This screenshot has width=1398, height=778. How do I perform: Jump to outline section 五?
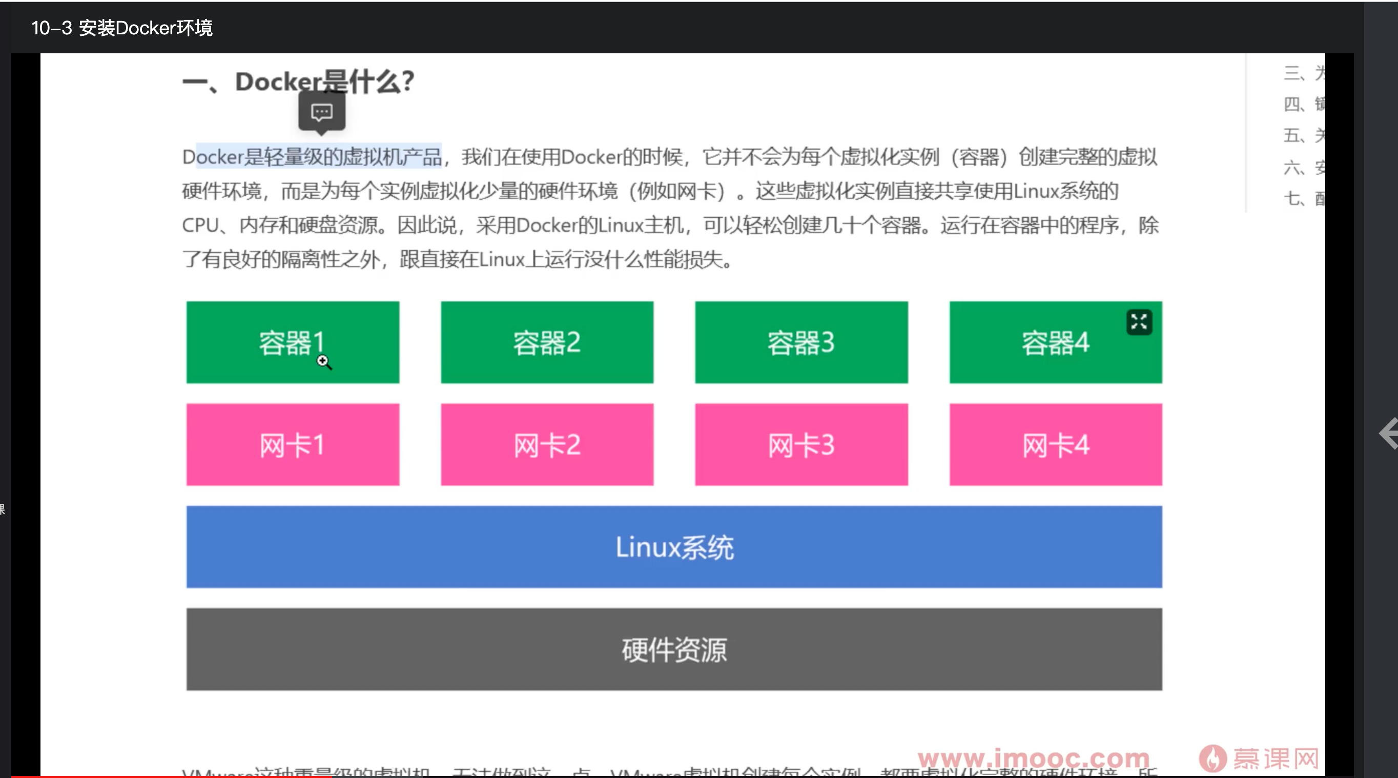coord(1304,135)
